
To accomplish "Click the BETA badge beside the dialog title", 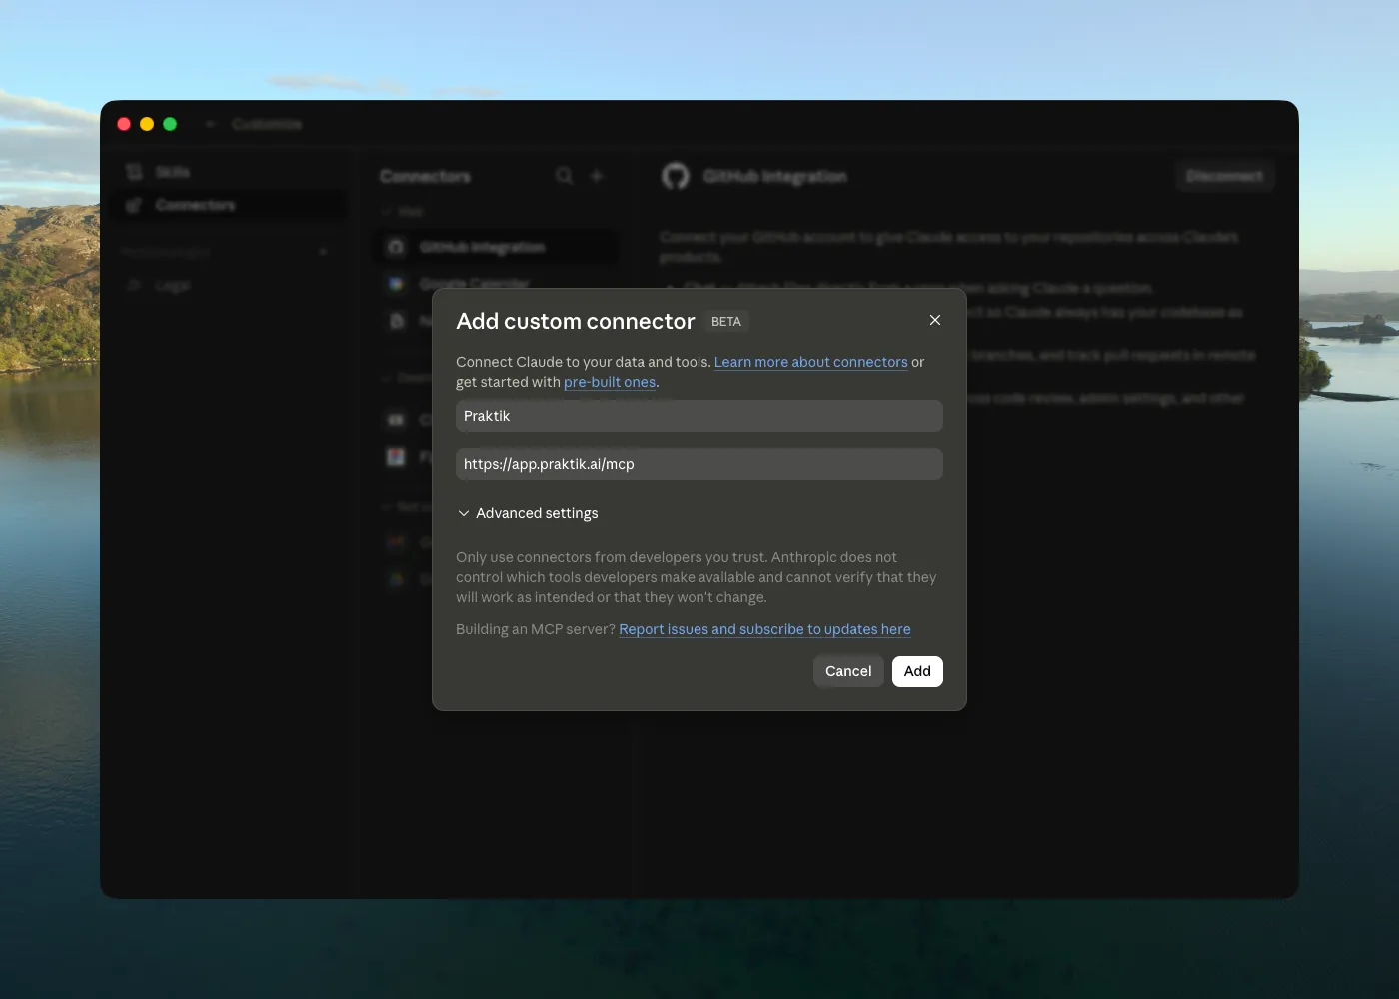I will point(726,321).
